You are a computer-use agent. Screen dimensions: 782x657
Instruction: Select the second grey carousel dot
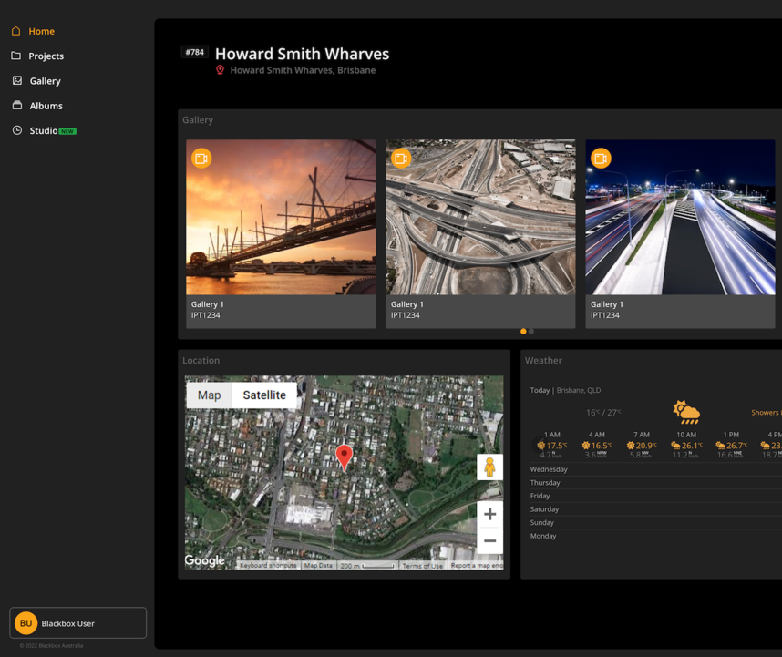[531, 332]
